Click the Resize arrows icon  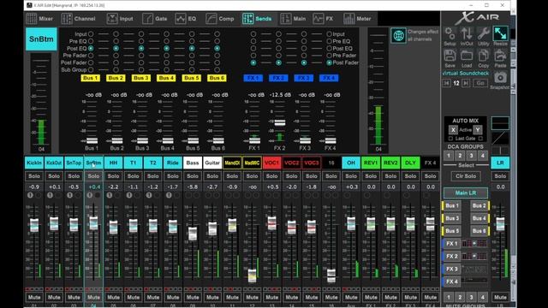coord(500,34)
